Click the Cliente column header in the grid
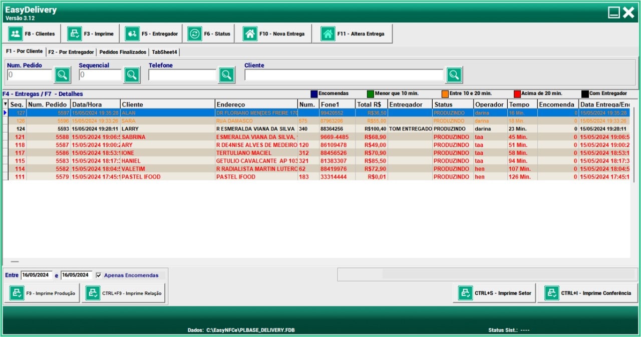 click(x=167, y=104)
